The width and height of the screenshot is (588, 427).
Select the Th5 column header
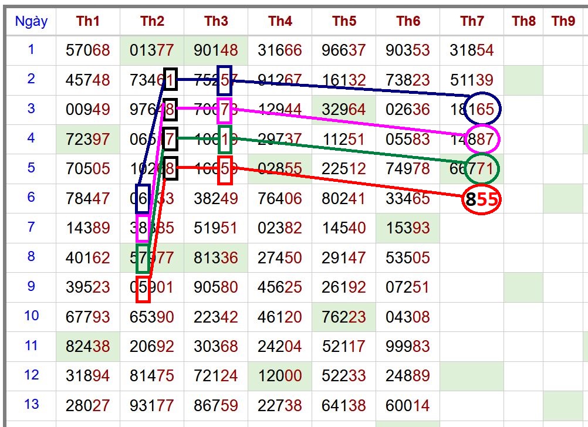(344, 21)
